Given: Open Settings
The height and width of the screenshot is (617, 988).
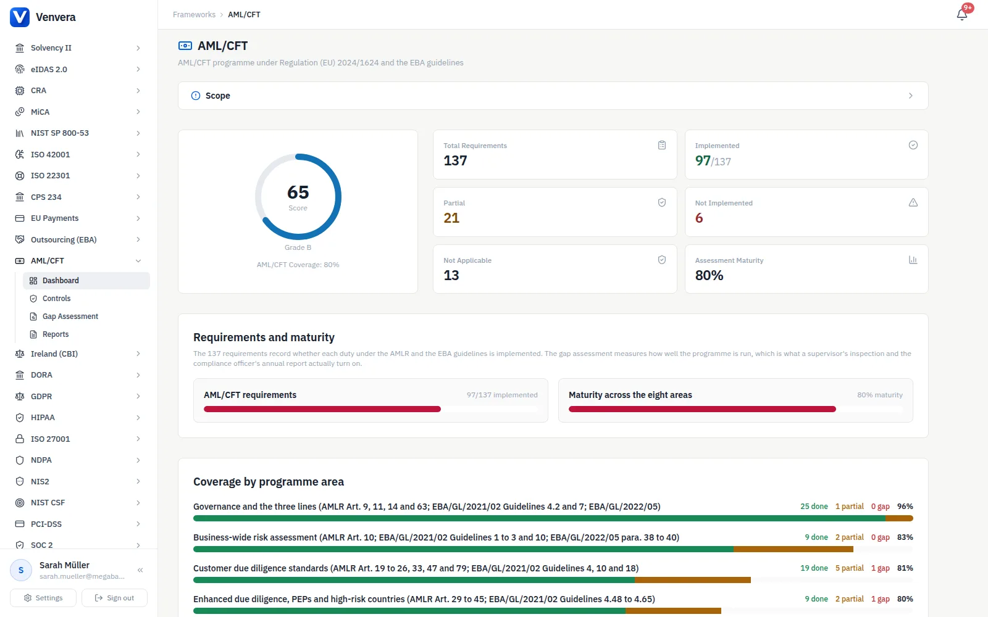Looking at the screenshot, I should 43,598.
